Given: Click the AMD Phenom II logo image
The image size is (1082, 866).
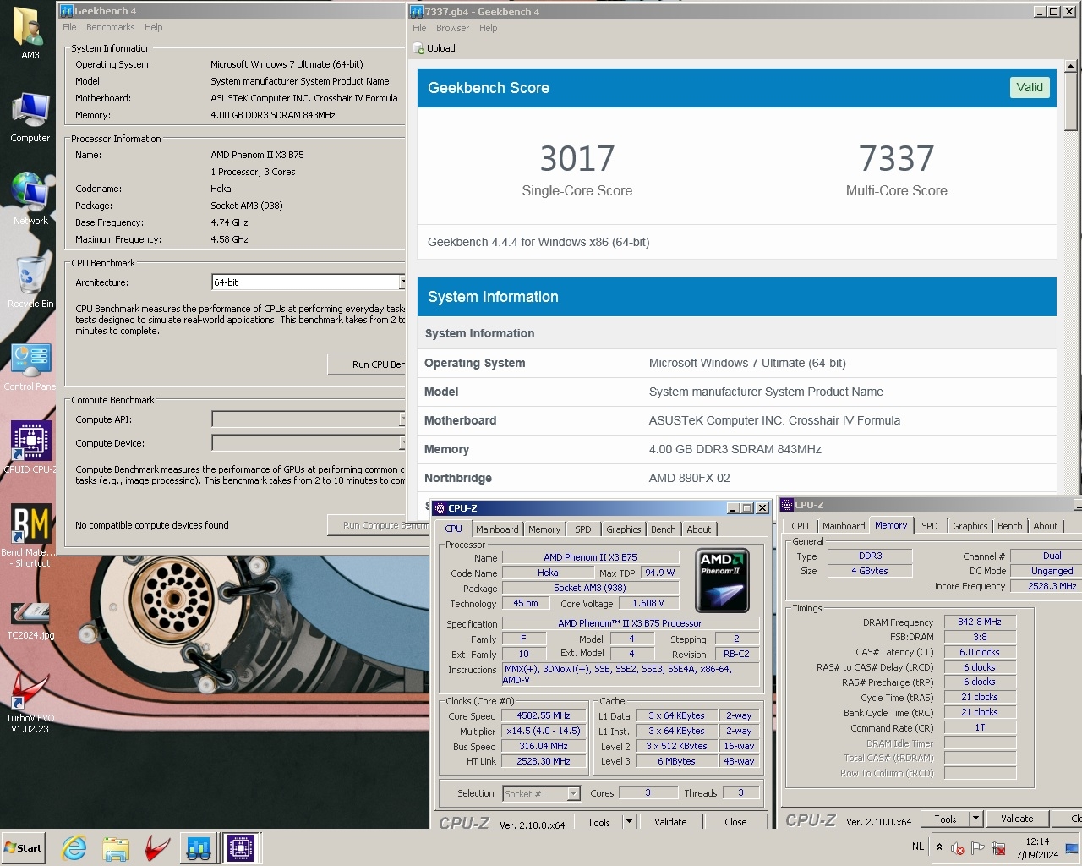Looking at the screenshot, I should click(722, 580).
